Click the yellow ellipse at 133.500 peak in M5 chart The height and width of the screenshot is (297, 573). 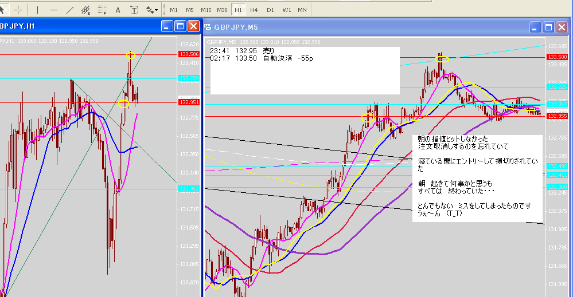point(442,59)
